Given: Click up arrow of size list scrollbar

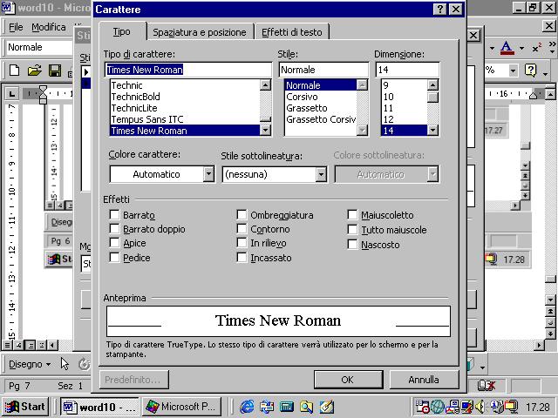Looking at the screenshot, I should [432, 85].
